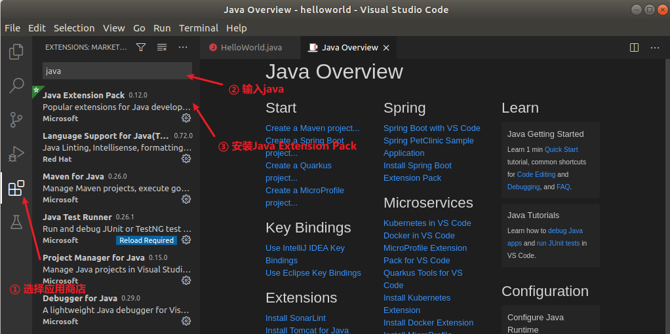The width and height of the screenshot is (670, 334).
Task: Open the Run and Debug view
Action: click(x=16, y=154)
